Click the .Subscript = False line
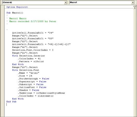137x117 pixels. 31,84
